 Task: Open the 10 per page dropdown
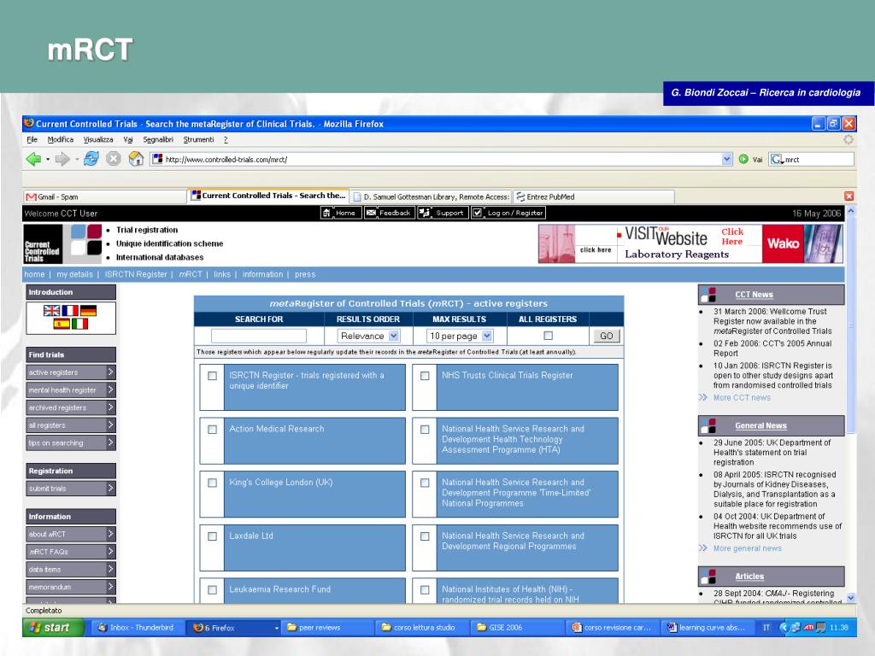460,336
